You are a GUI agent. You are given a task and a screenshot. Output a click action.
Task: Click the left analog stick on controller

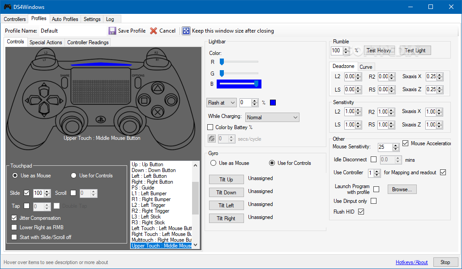[x=72, y=126]
